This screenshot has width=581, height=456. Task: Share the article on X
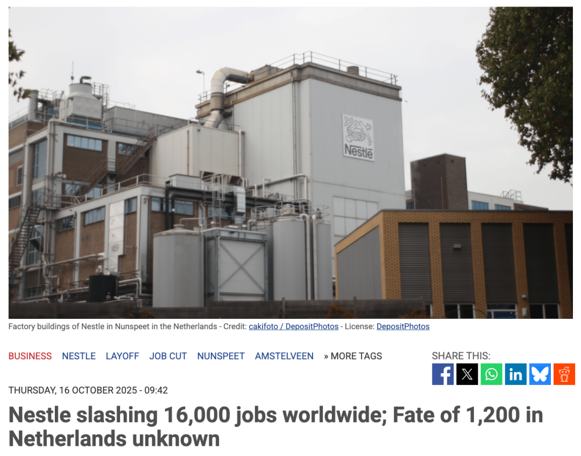tap(467, 374)
